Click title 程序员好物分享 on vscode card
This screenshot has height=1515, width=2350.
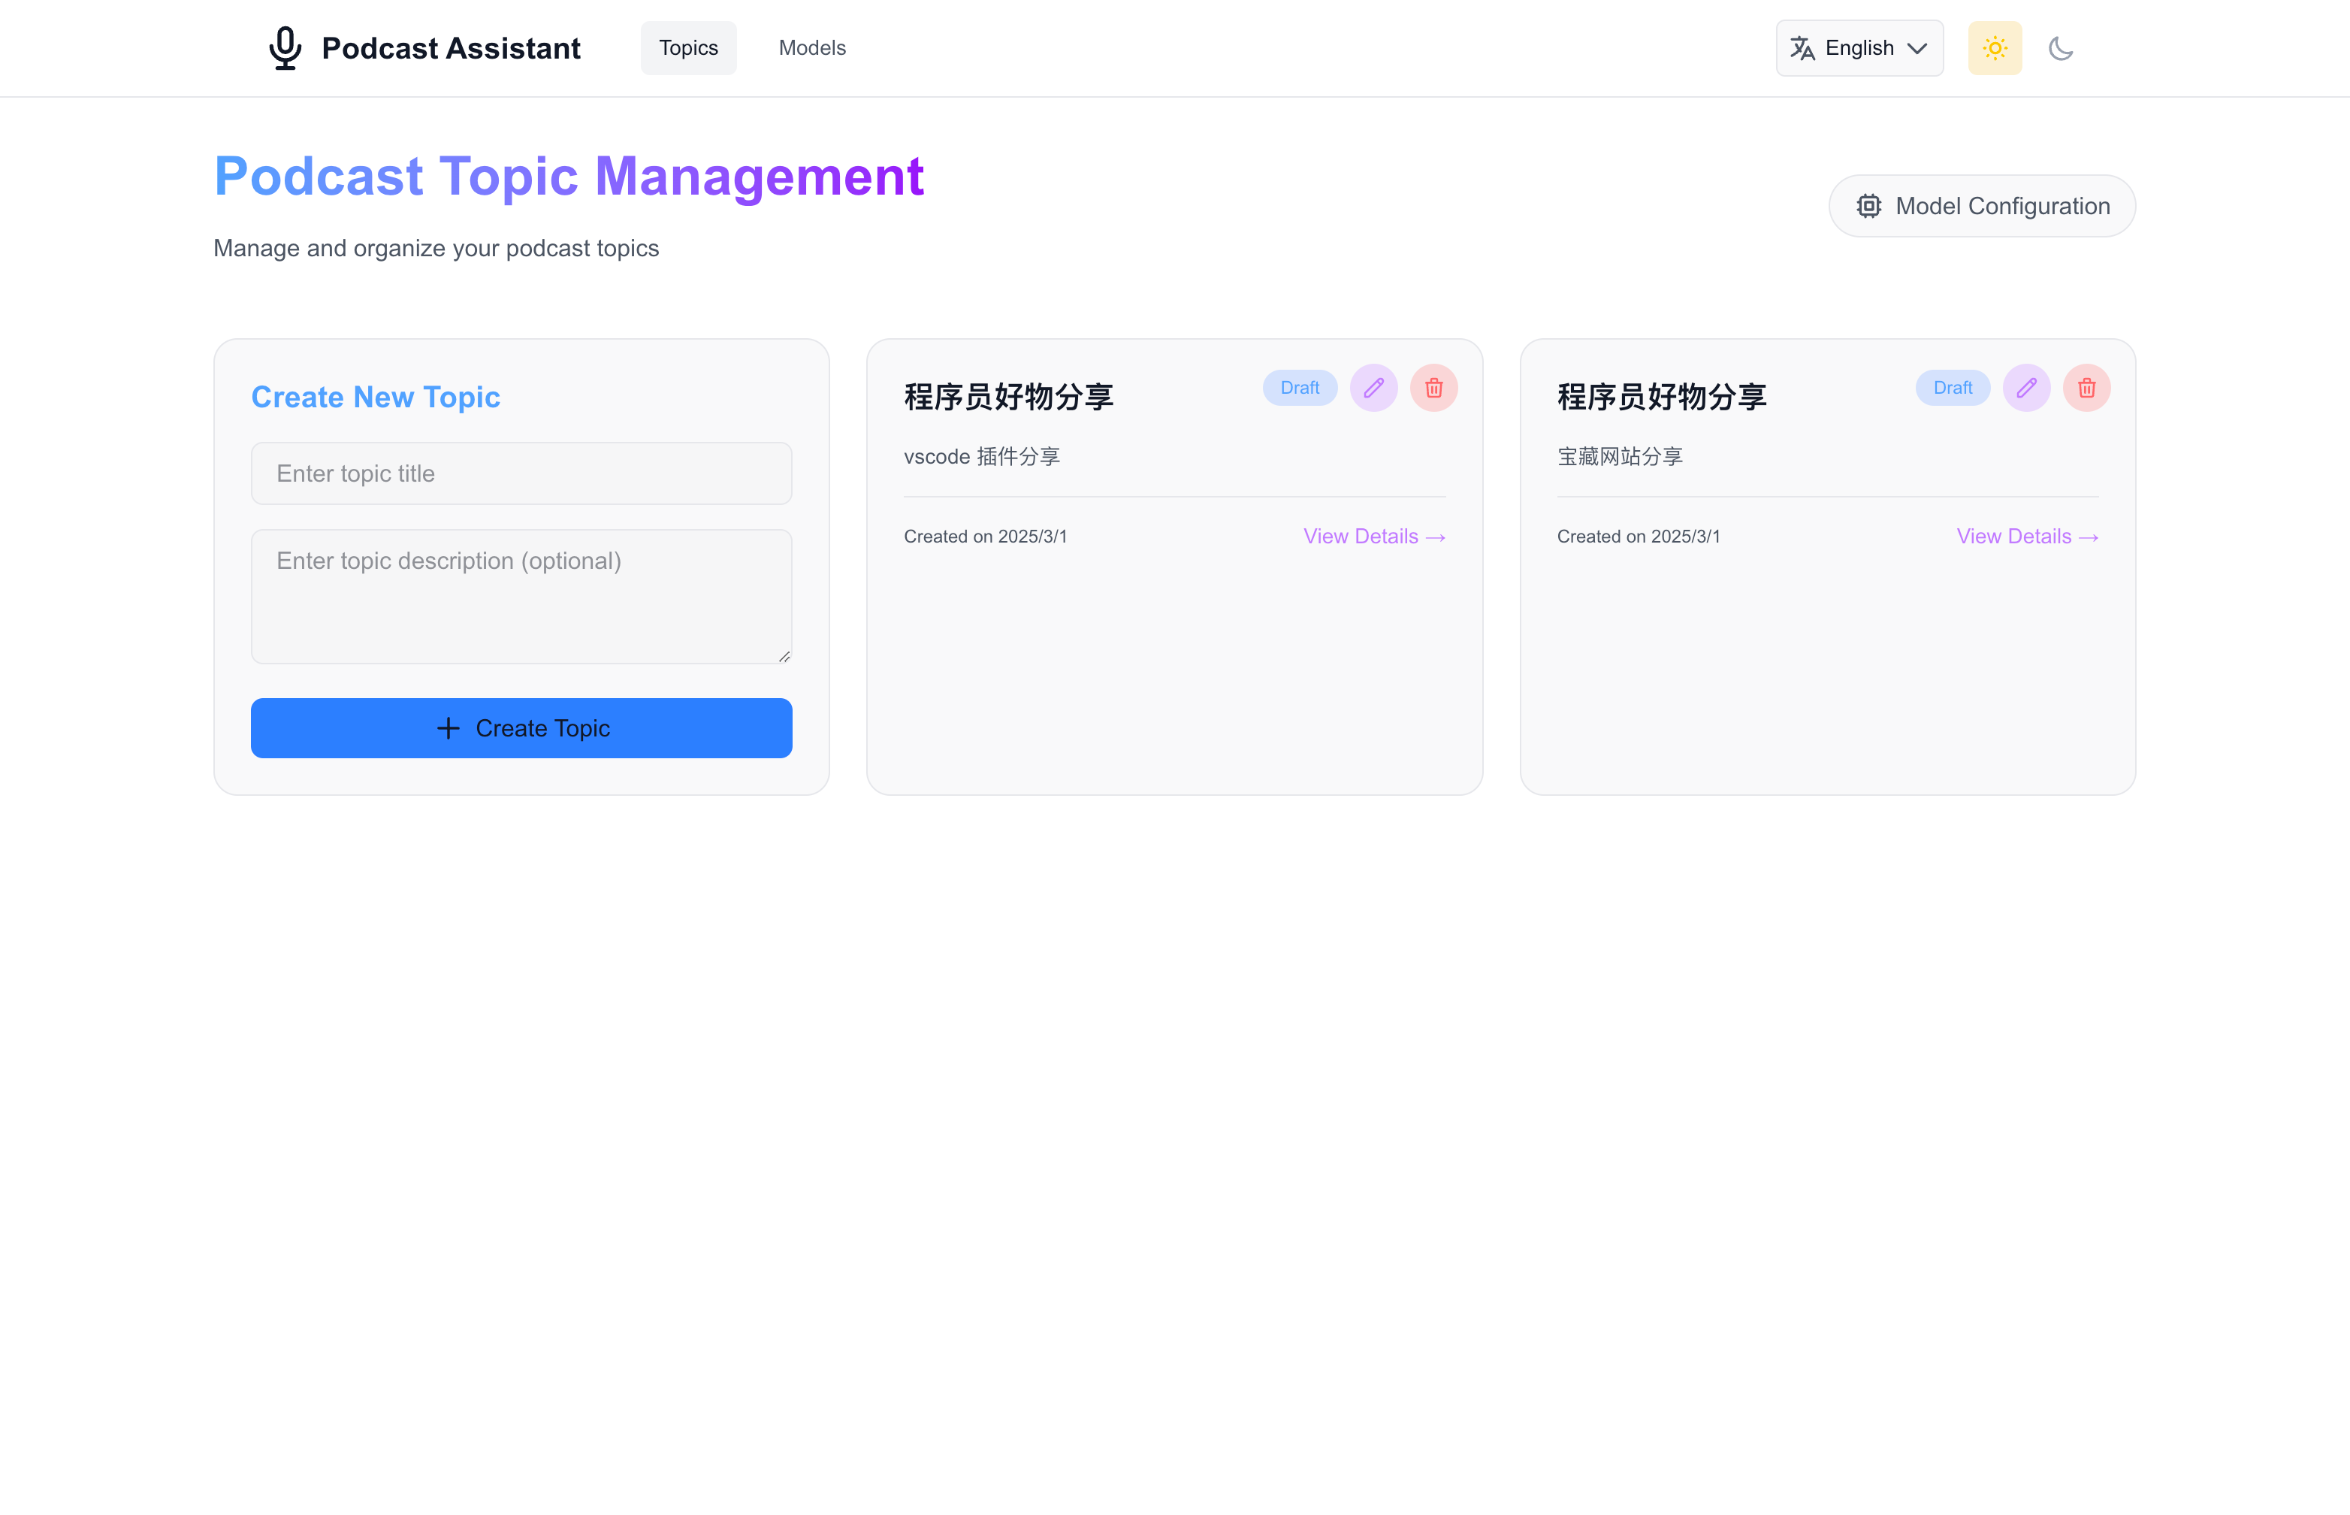pos(1009,397)
